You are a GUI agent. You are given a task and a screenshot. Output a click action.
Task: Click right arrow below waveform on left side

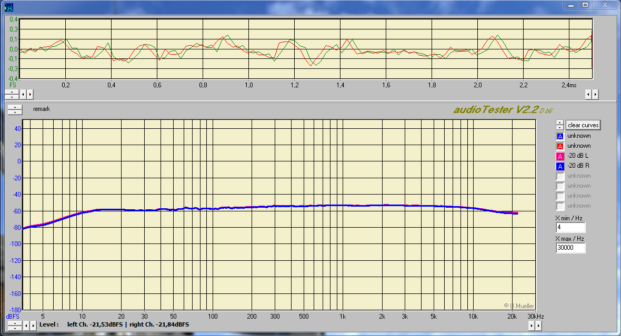[x=30, y=95]
